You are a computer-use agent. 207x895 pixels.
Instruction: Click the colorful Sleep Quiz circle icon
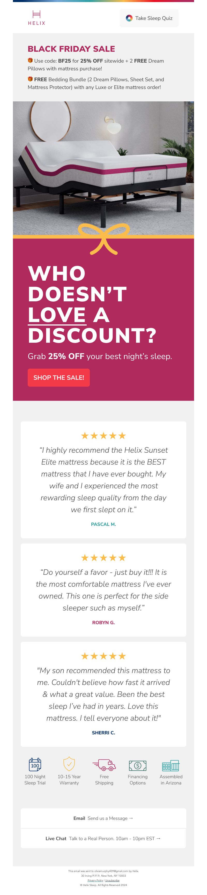[x=129, y=18]
